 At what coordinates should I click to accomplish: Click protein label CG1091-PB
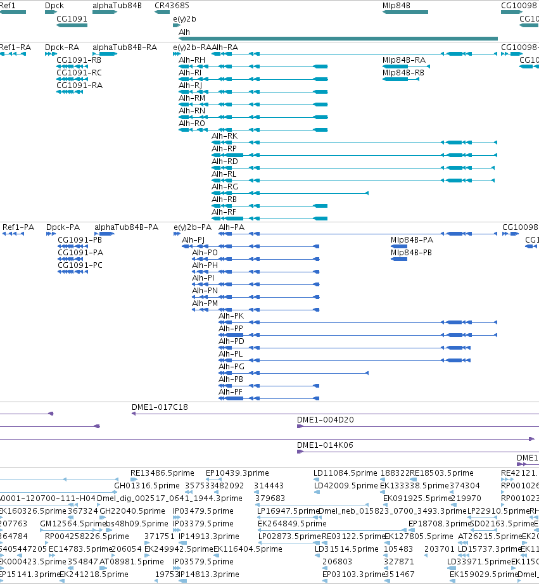click(x=80, y=240)
